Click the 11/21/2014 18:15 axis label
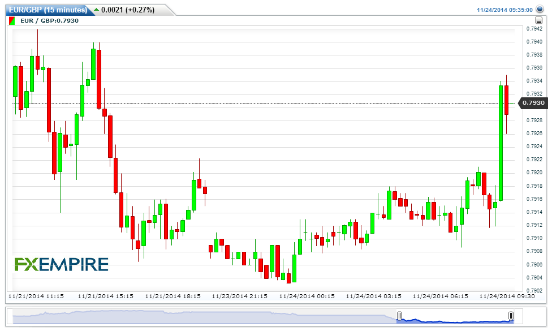Screen dimensions: 552x331 point(173,296)
